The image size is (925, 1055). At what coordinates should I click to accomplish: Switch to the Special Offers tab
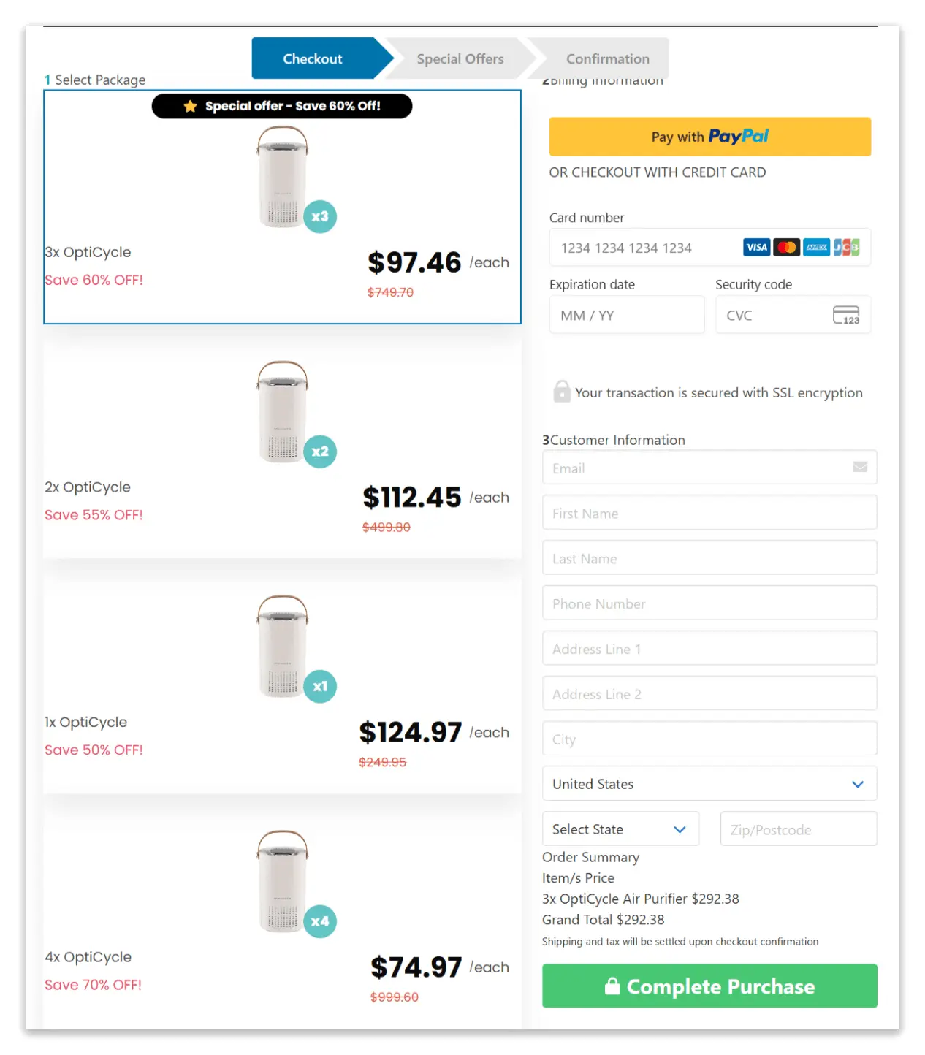point(460,58)
